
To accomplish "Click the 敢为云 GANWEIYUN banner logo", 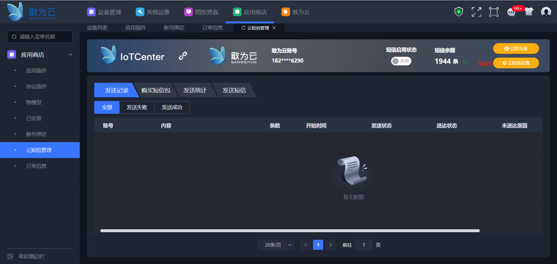I will [x=233, y=56].
